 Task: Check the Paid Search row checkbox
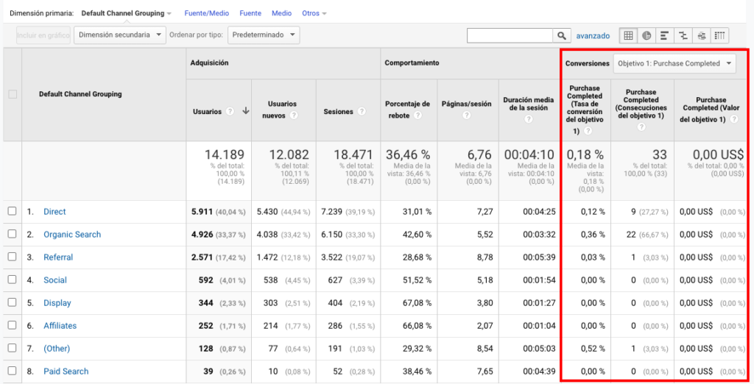pos(12,371)
